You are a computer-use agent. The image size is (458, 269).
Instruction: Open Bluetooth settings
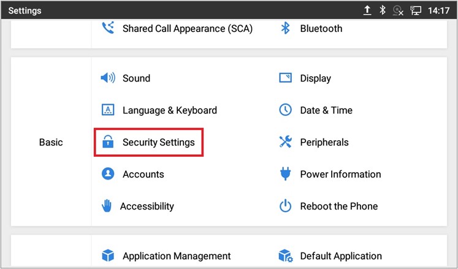point(321,29)
